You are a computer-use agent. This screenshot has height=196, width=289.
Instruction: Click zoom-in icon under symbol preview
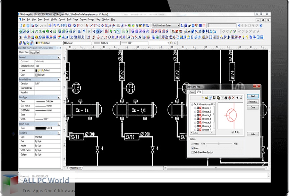[x=232, y=132]
